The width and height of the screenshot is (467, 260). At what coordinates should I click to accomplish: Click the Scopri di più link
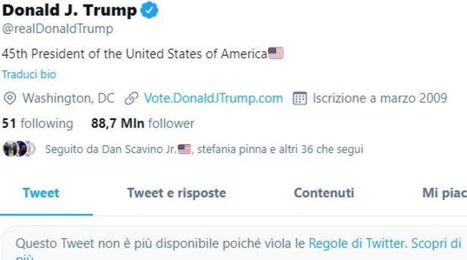tap(436, 243)
